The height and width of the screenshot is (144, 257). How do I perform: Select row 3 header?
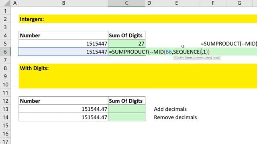5,27
